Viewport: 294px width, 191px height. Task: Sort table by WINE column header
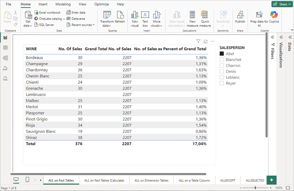pos(31,49)
